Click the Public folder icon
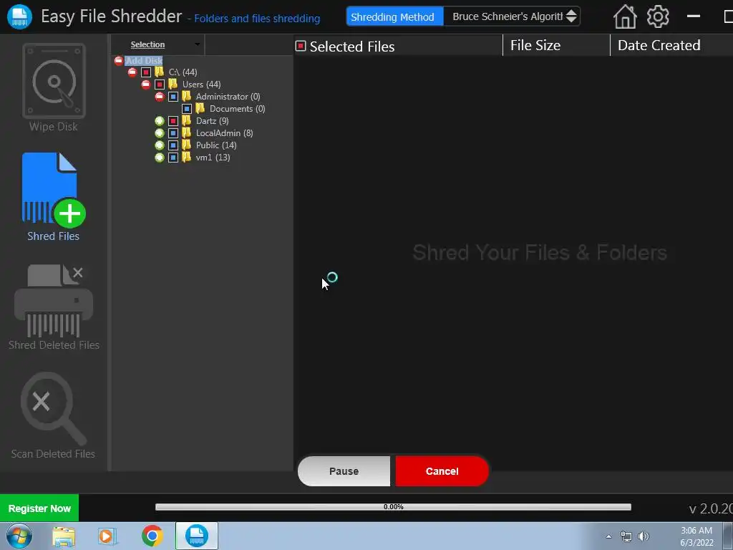The width and height of the screenshot is (733, 550). (187, 145)
